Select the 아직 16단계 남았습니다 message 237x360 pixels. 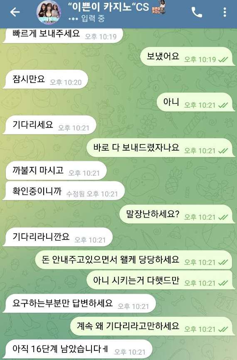point(78,349)
